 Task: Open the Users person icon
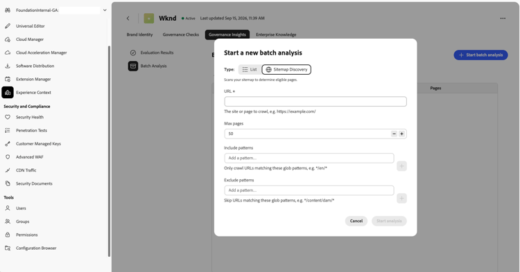[x=8, y=208]
